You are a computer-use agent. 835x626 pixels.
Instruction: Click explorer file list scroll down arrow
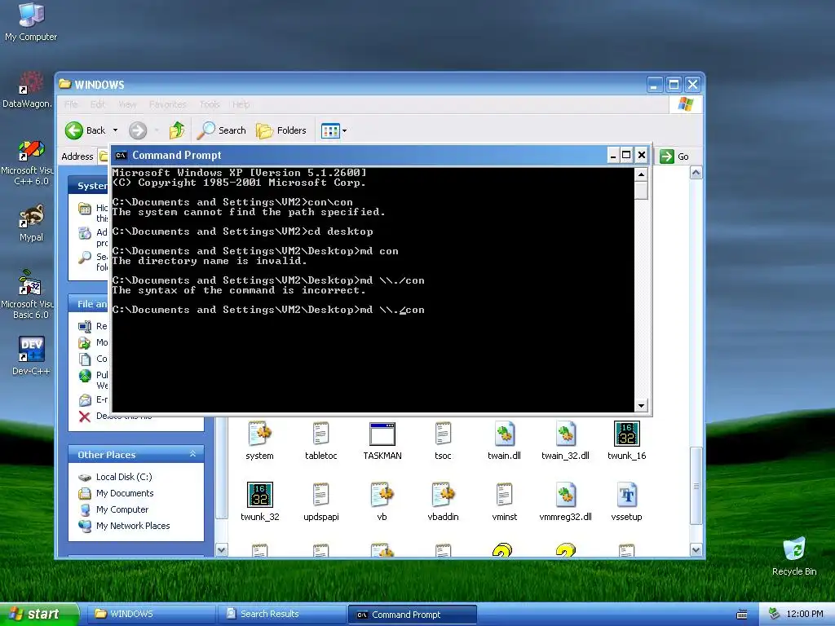point(696,550)
